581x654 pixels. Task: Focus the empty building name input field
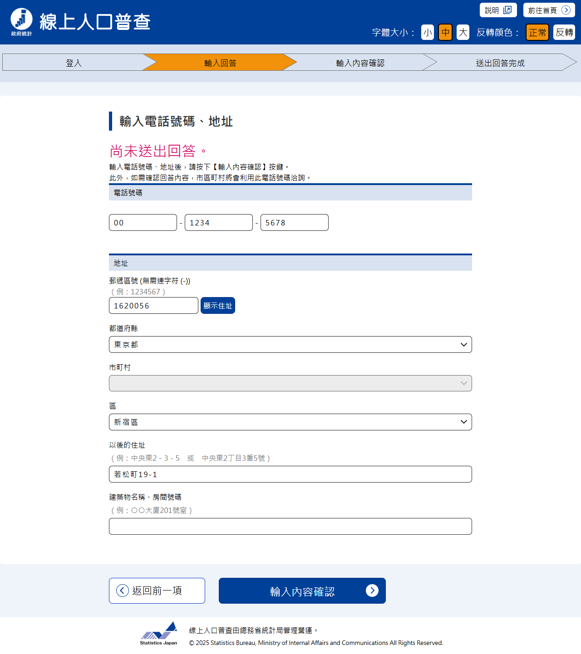coord(290,527)
